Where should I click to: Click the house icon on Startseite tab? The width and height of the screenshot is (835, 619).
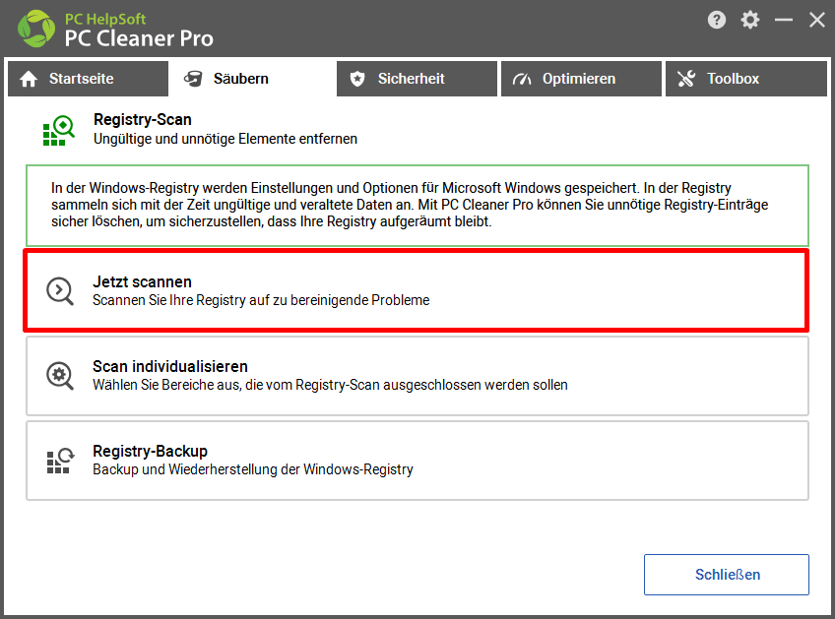click(29, 79)
